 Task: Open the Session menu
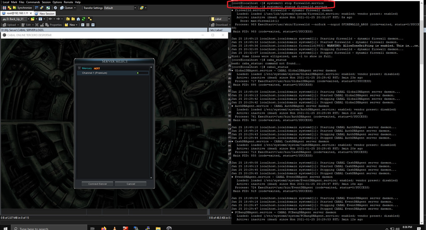coord(46,2)
